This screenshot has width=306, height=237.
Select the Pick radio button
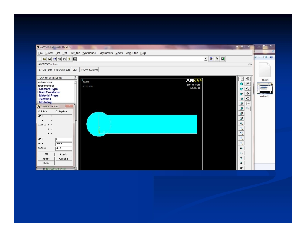coord(39,111)
